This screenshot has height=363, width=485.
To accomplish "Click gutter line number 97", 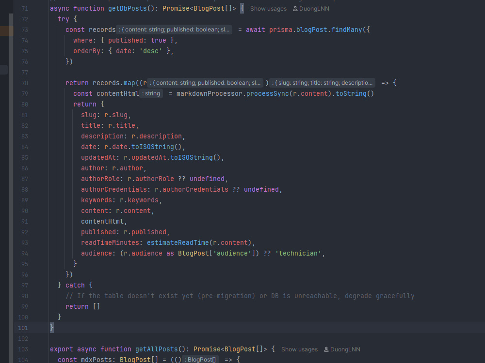I will pyautogui.click(x=25, y=285).
